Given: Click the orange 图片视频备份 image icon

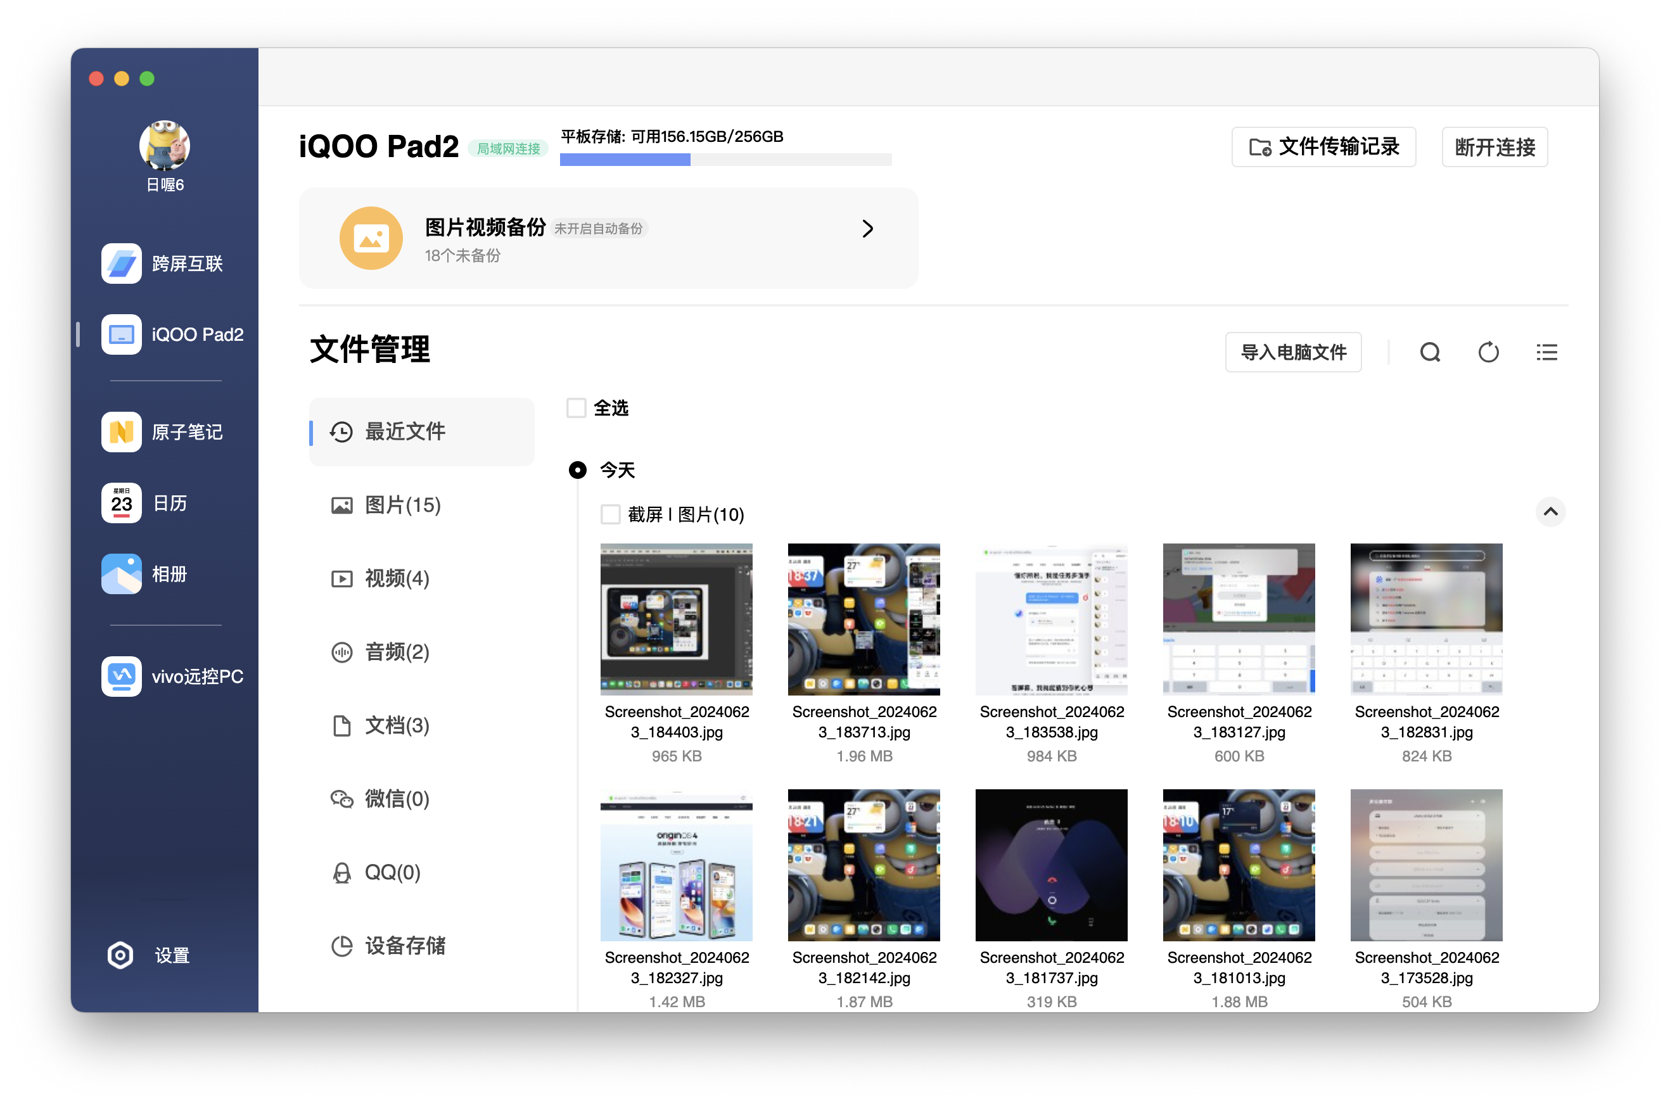Looking at the screenshot, I should (371, 238).
